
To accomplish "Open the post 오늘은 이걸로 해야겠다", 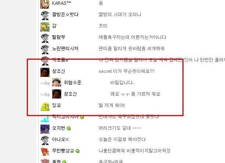I will pos(122,139).
